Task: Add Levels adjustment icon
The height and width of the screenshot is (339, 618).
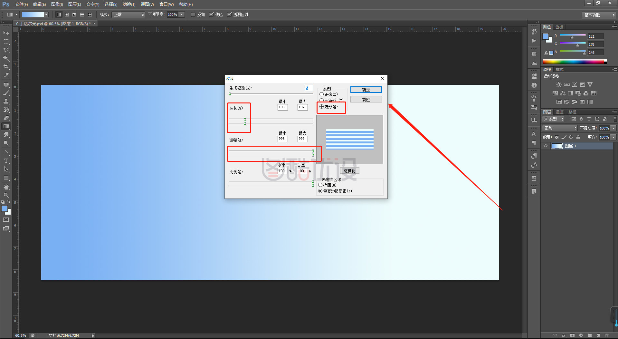Action: pos(567,85)
